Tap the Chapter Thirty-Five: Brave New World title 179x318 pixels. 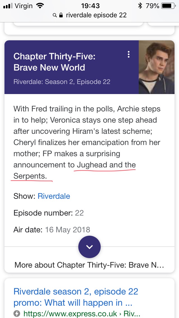[x=55, y=62]
